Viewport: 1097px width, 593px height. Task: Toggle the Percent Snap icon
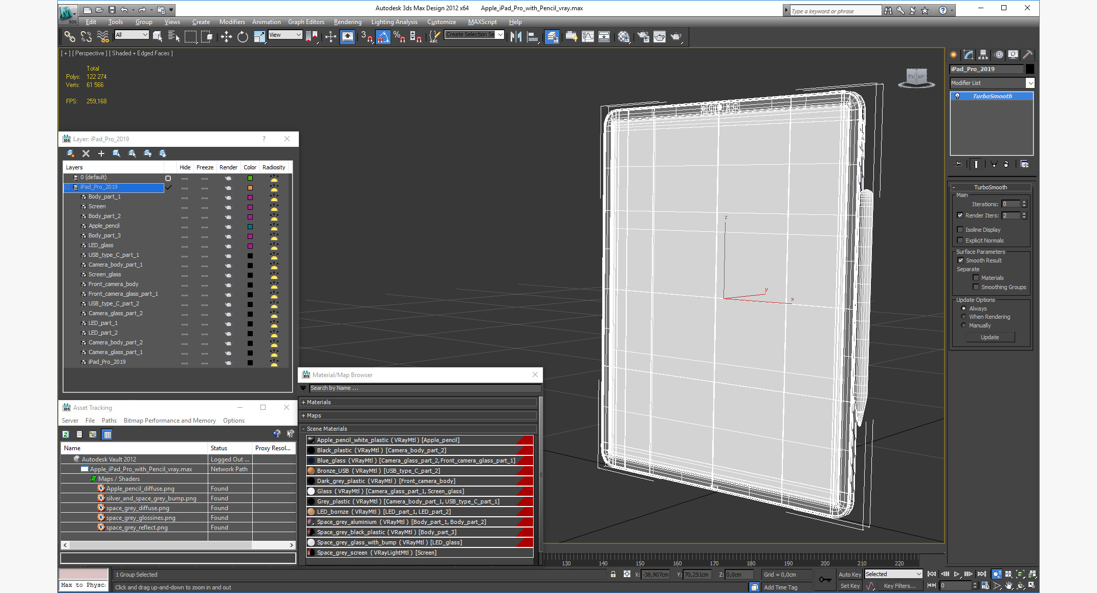click(x=400, y=36)
